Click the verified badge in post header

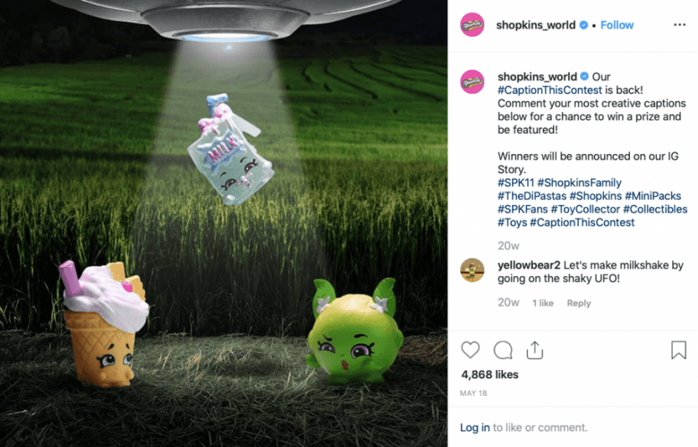coord(583,25)
